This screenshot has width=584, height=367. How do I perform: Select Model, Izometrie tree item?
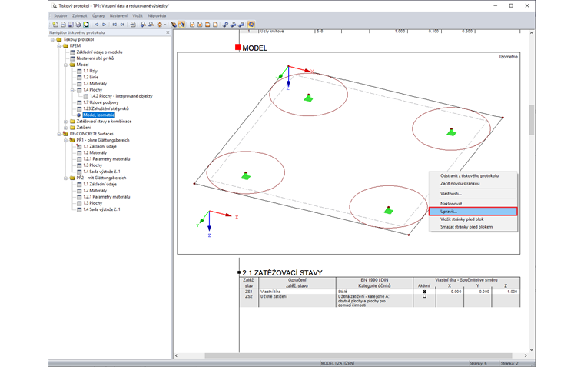click(x=98, y=115)
